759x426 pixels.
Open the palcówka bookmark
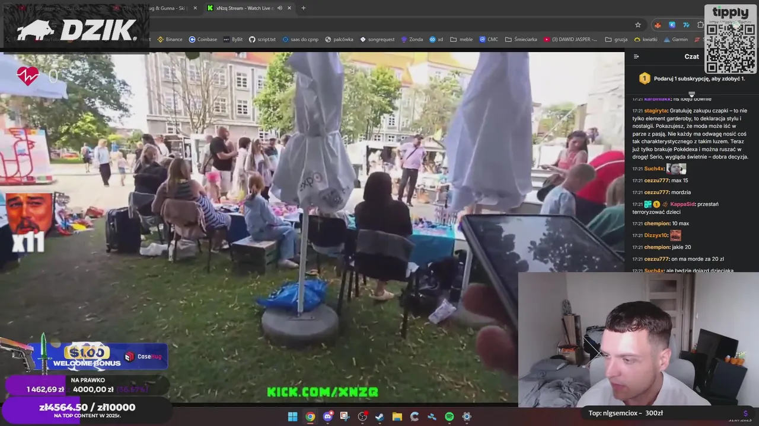point(339,40)
